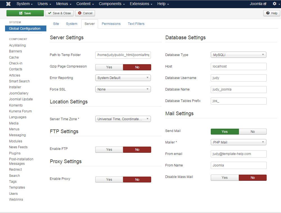Open the Database Type dropdown
The width and height of the screenshot is (281, 213).
[239, 55]
